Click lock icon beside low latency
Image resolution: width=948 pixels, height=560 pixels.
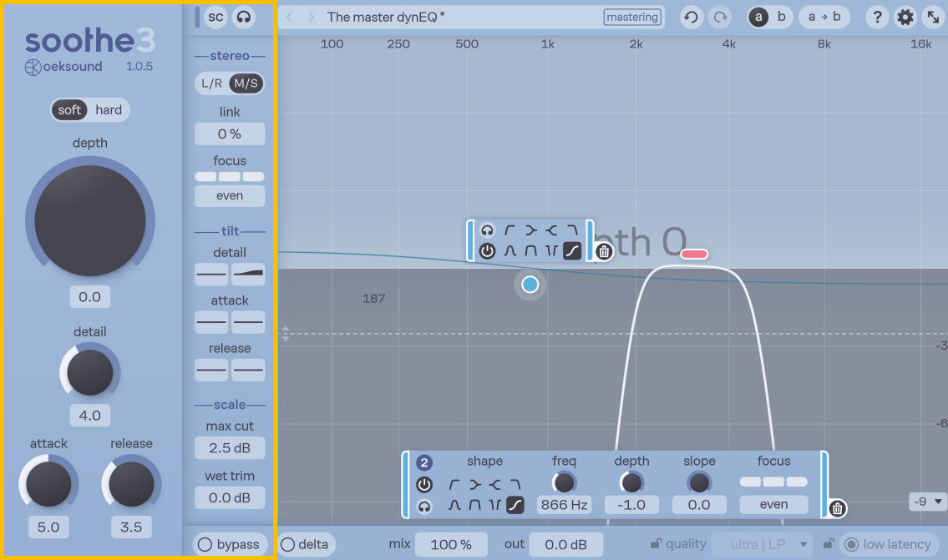(x=829, y=543)
